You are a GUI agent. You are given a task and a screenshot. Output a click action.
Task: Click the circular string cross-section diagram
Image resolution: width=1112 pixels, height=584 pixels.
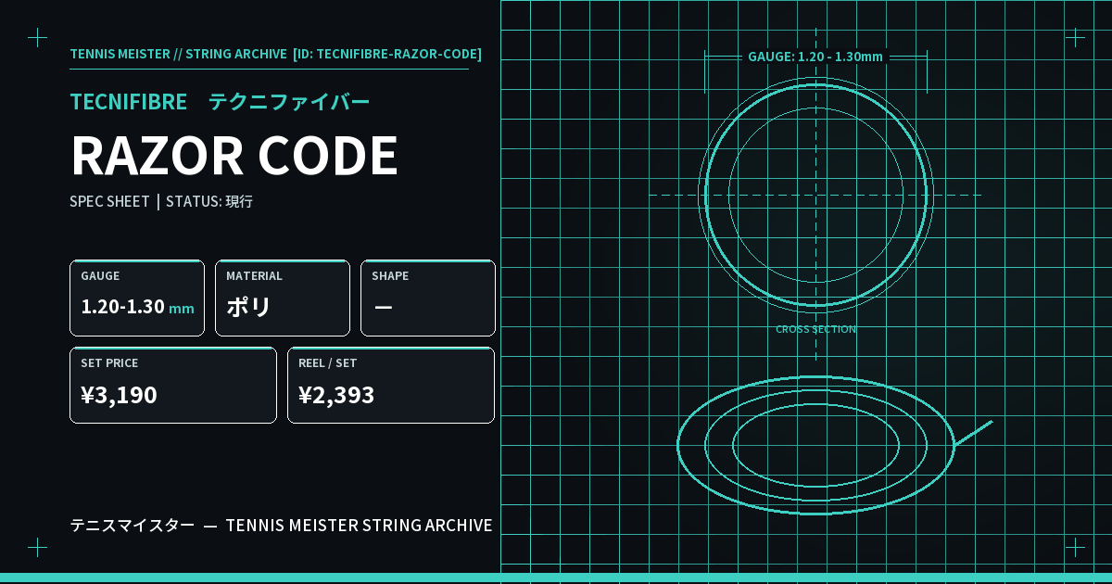[815, 195]
